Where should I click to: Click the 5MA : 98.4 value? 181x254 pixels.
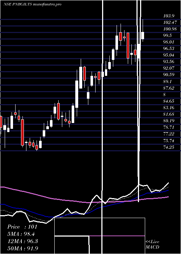[21, 234]
